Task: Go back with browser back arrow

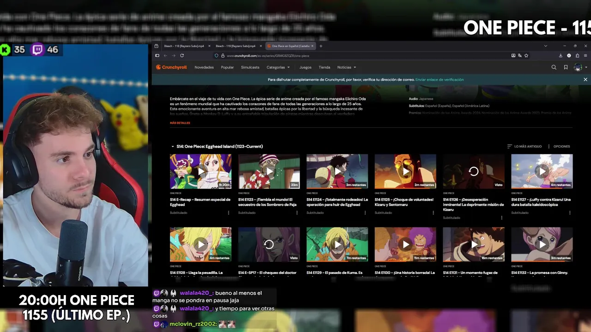Action: click(165, 55)
